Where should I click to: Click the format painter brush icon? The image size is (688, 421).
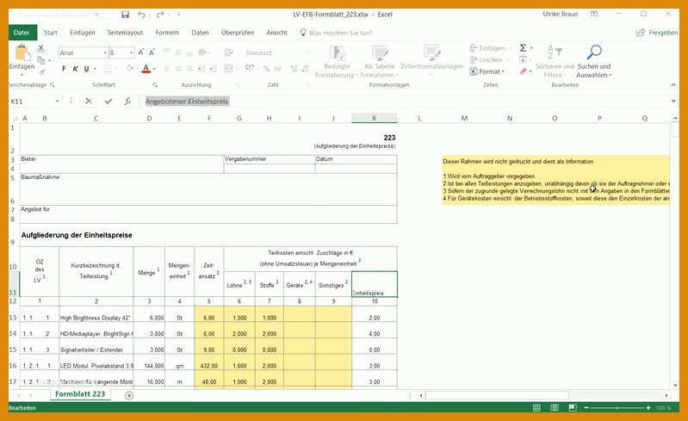(42, 71)
